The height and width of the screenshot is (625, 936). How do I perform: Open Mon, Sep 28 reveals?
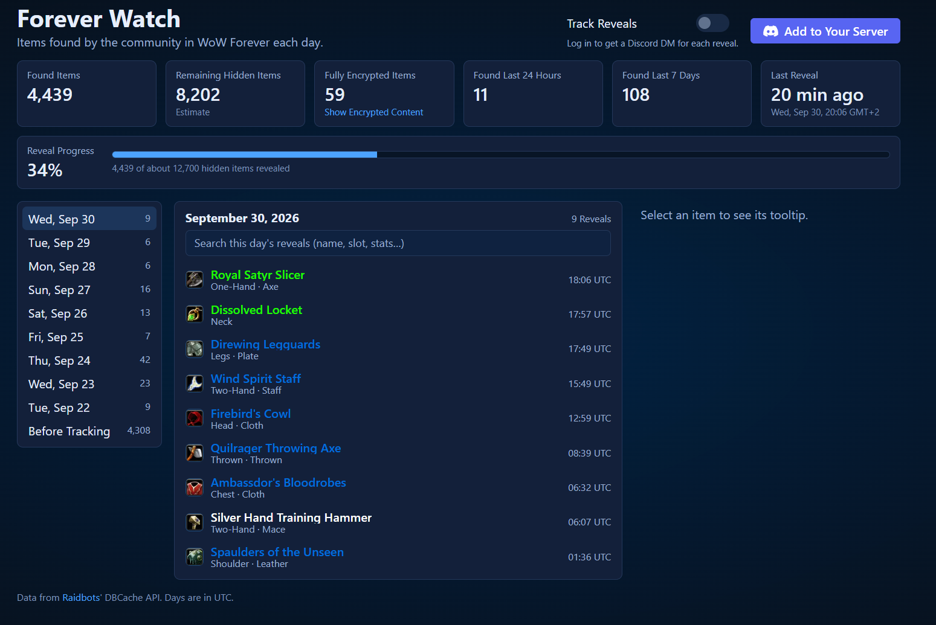(x=89, y=266)
